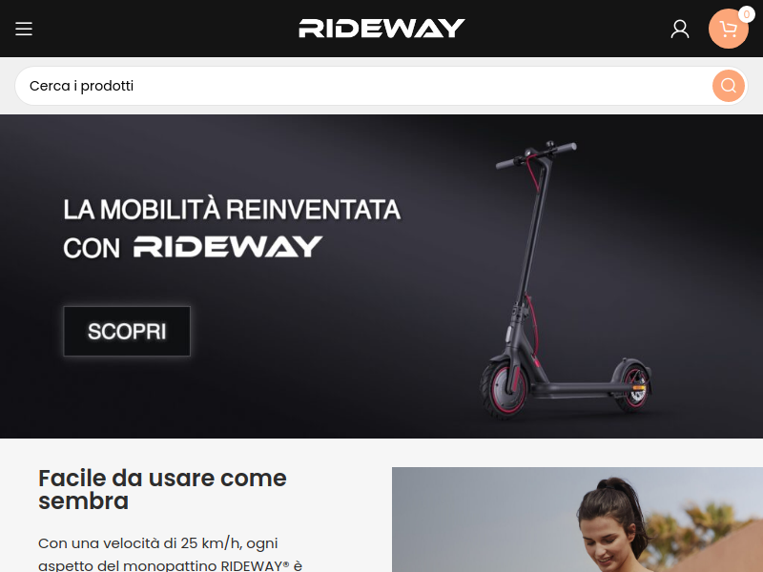The image size is (763, 572).
Task: Click the cart item count badge
Action: [x=747, y=14]
